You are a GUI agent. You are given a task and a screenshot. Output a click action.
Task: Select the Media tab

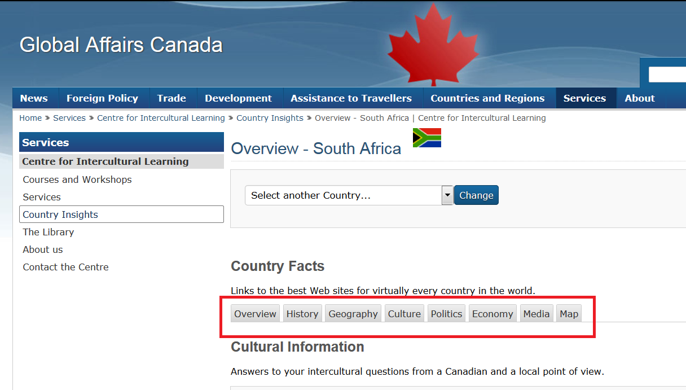pyautogui.click(x=537, y=314)
